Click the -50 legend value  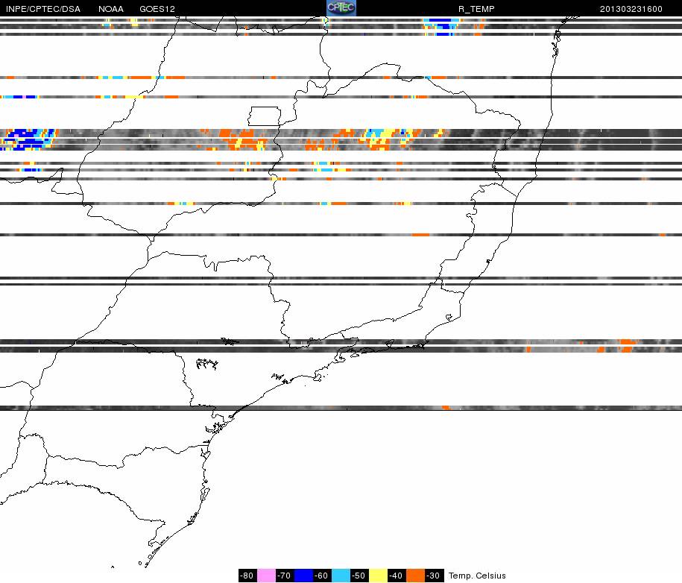click(360, 575)
